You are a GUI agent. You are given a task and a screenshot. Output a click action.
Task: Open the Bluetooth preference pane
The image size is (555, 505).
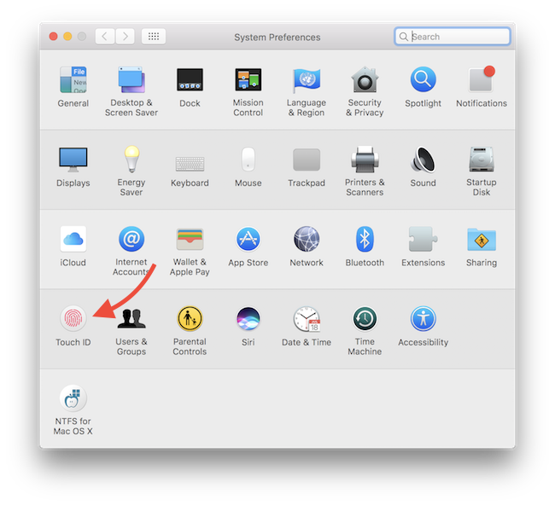pyautogui.click(x=365, y=240)
